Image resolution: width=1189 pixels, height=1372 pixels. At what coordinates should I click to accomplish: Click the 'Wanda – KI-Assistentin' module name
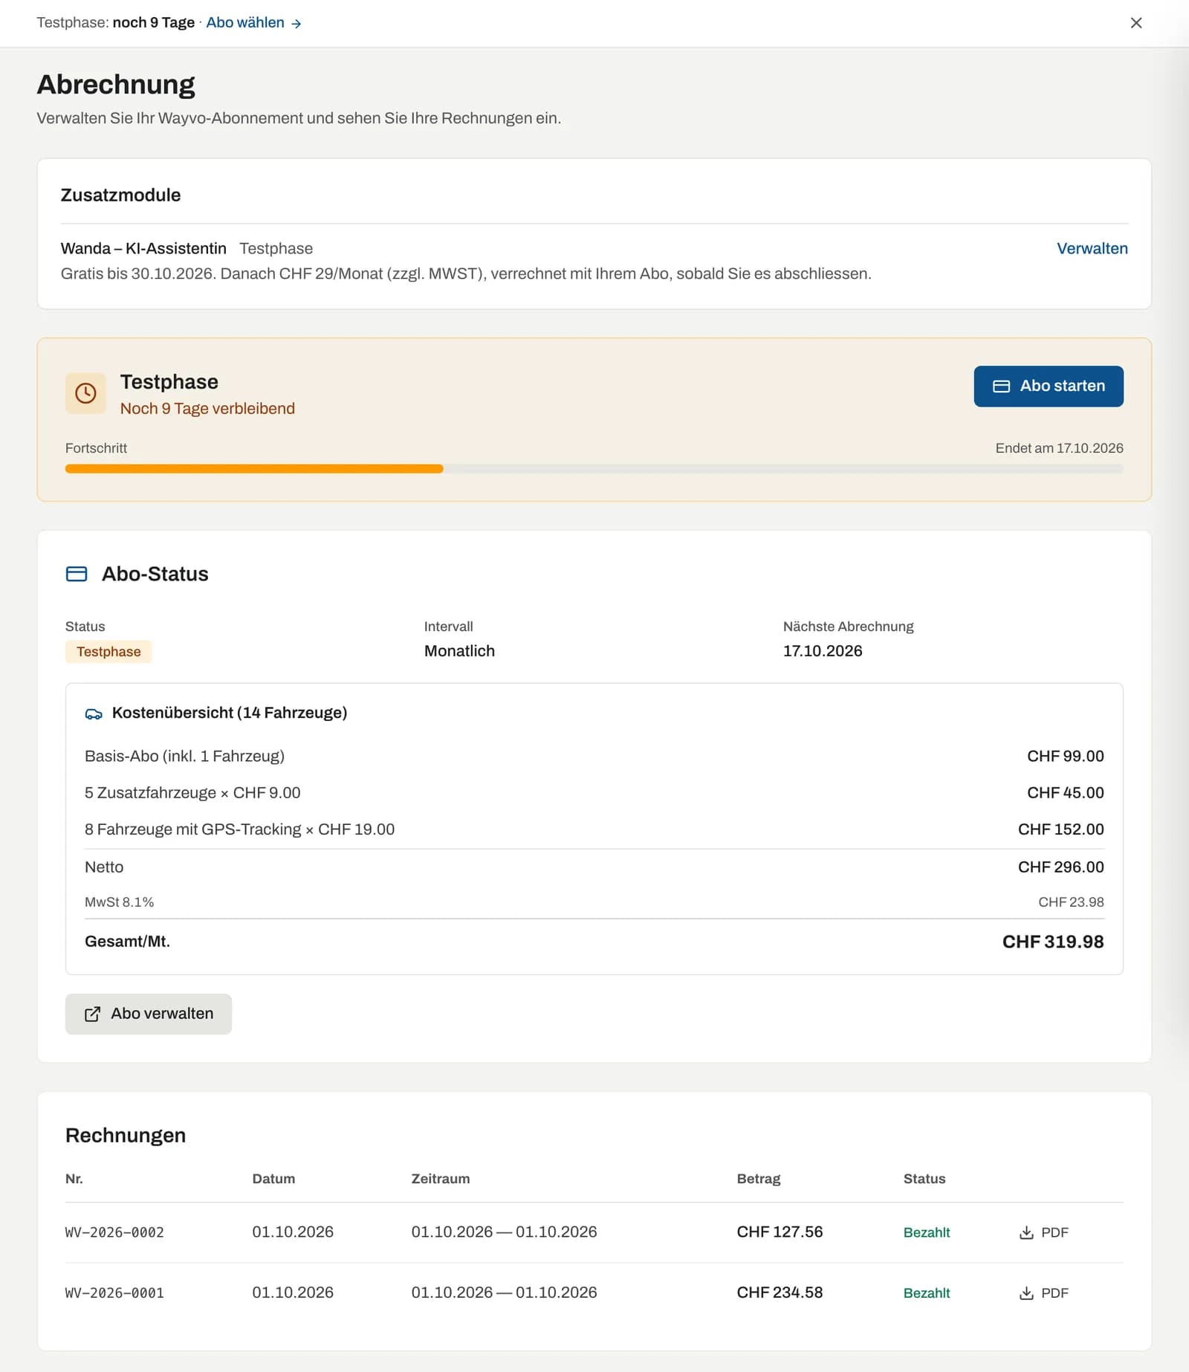pyautogui.click(x=143, y=248)
